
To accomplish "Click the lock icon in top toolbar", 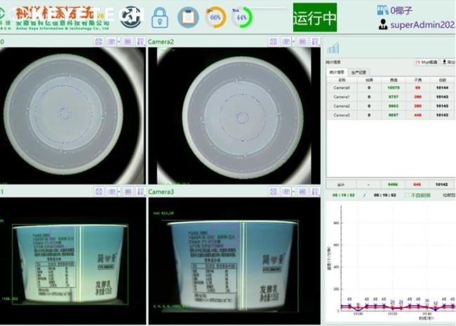I will (161, 18).
